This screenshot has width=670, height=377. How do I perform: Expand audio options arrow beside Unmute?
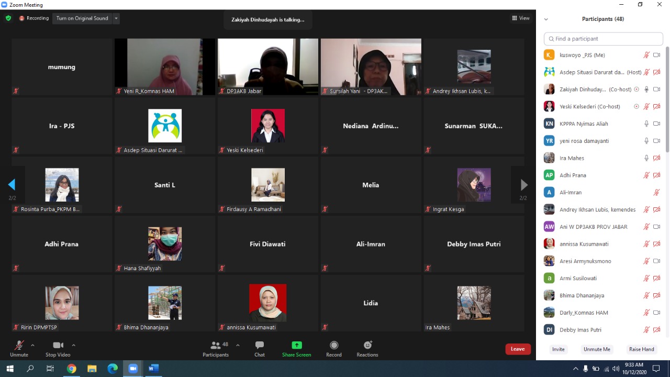pyautogui.click(x=32, y=345)
